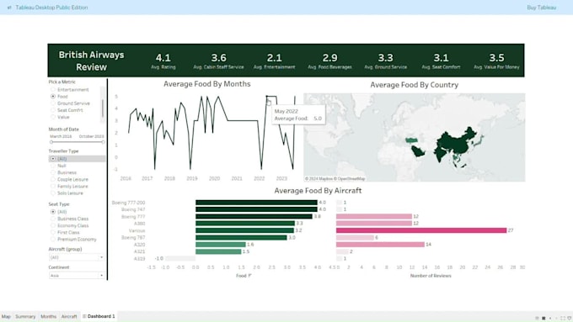Click the icon beside Tableau Desktop Public Edition
The image size is (573, 322).
pyautogui.click(x=9, y=8)
